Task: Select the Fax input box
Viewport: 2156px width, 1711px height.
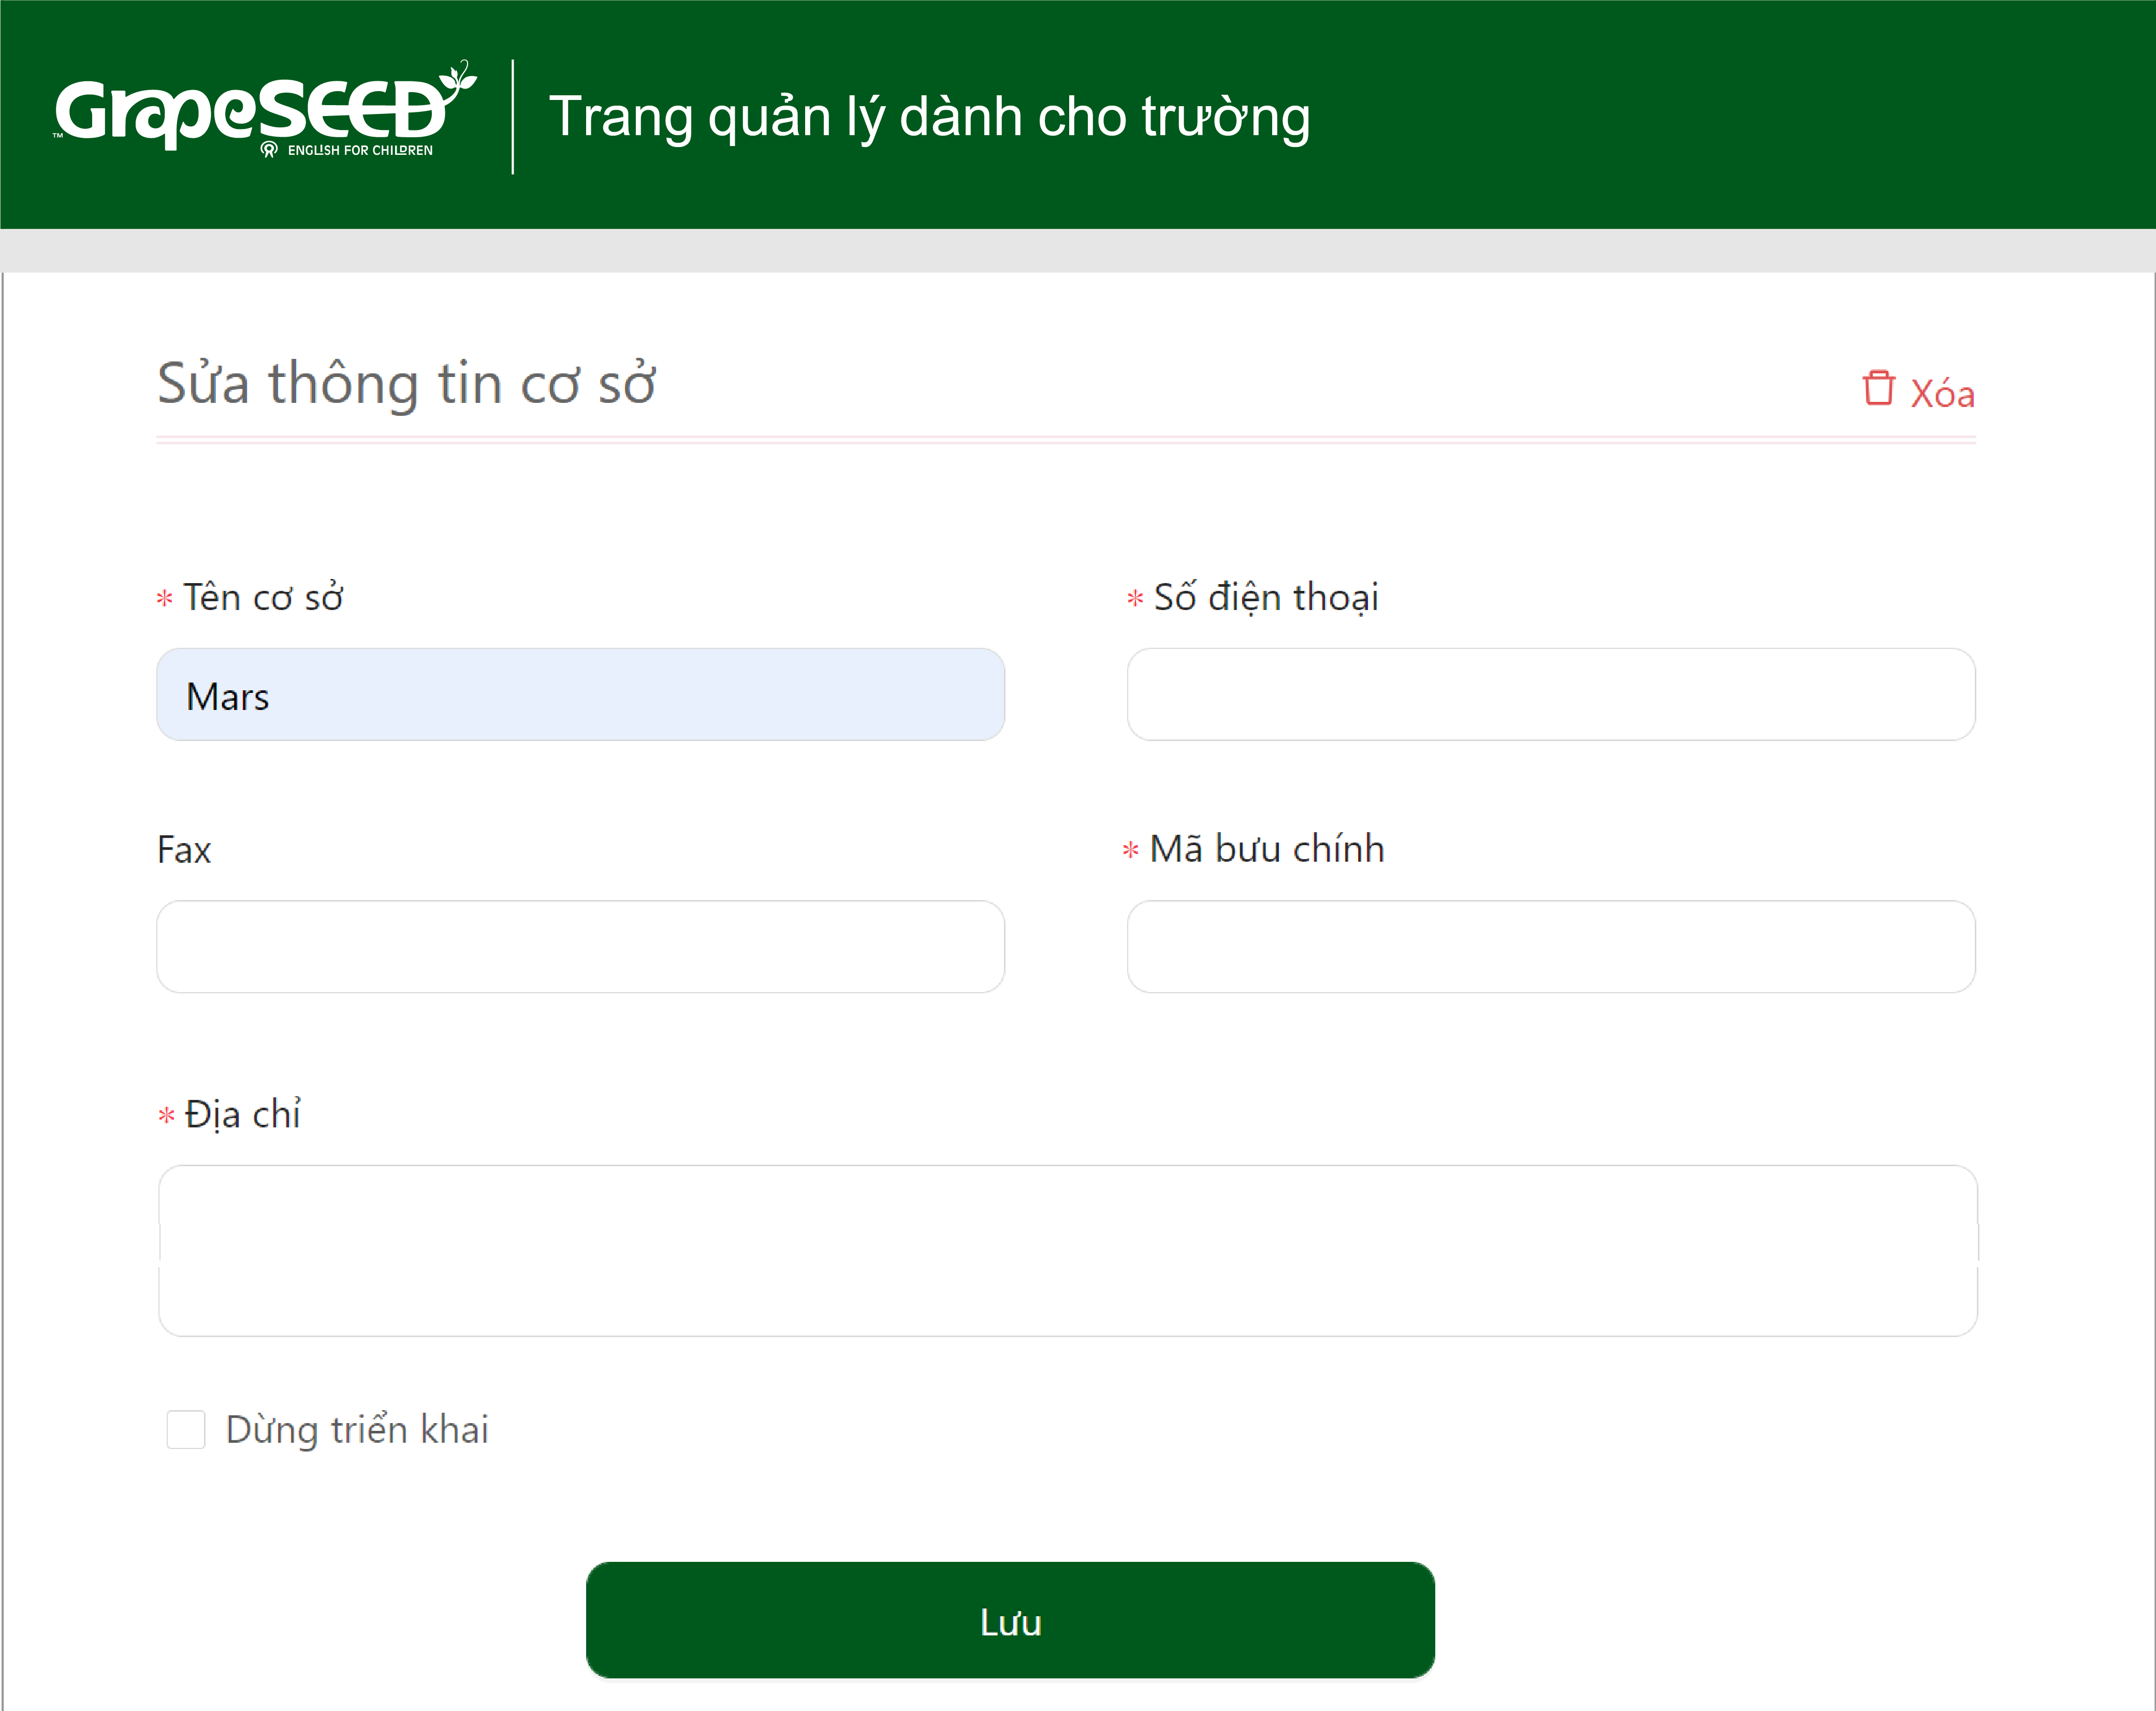Action: (x=580, y=947)
